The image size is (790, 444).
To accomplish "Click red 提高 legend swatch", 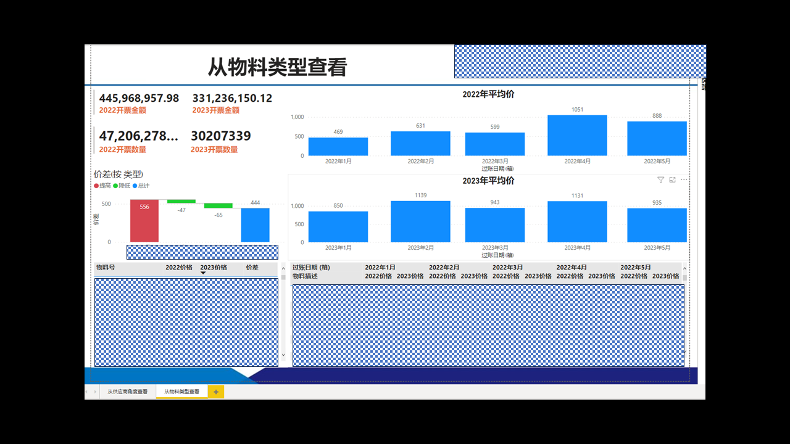I will click(x=96, y=186).
